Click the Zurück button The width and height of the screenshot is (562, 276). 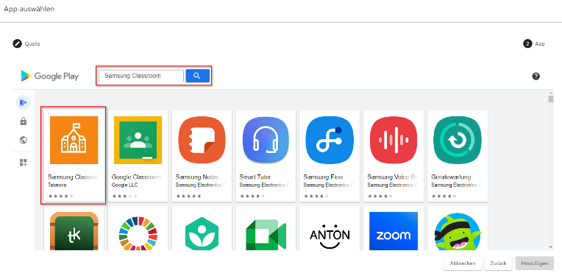click(498, 263)
